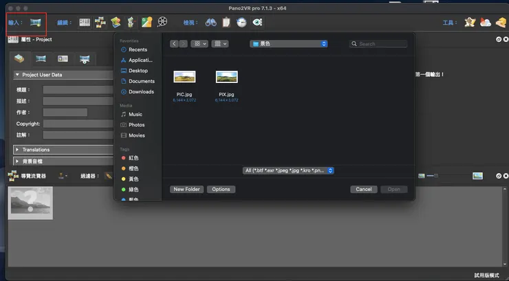This screenshot has width=509, height=281.
Task: Go back in the file dialog
Action: 174,44
